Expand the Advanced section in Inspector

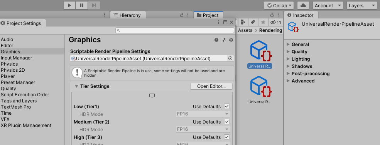pyautogui.click(x=288, y=81)
